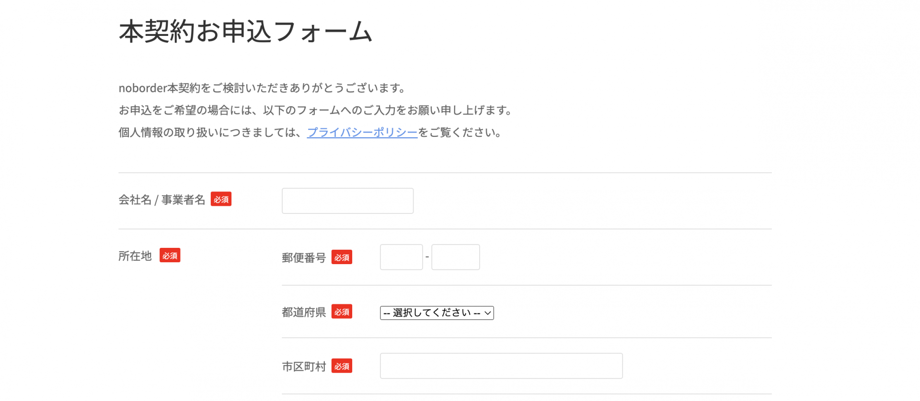This screenshot has height=401, width=920.
Task: Click the 必須 badge next to 市区町村
Action: (342, 366)
